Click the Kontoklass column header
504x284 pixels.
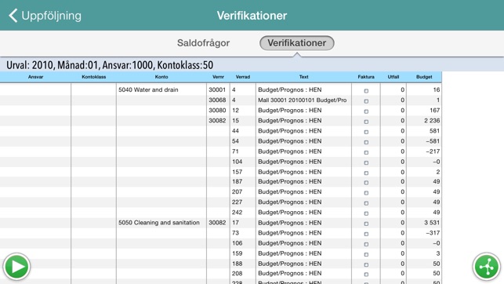click(x=93, y=77)
